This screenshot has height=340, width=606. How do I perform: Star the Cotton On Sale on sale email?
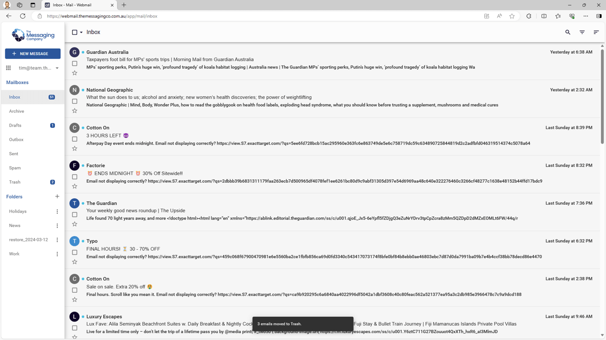tap(74, 299)
